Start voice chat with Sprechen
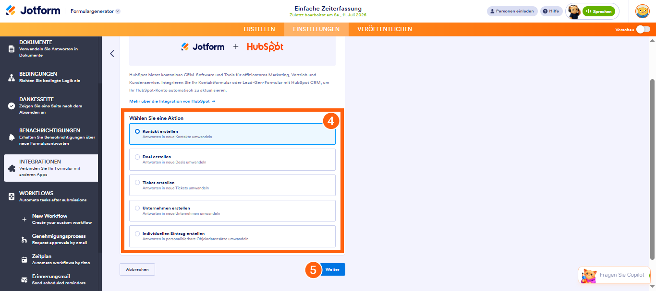This screenshot has height=291, width=656. click(x=598, y=12)
